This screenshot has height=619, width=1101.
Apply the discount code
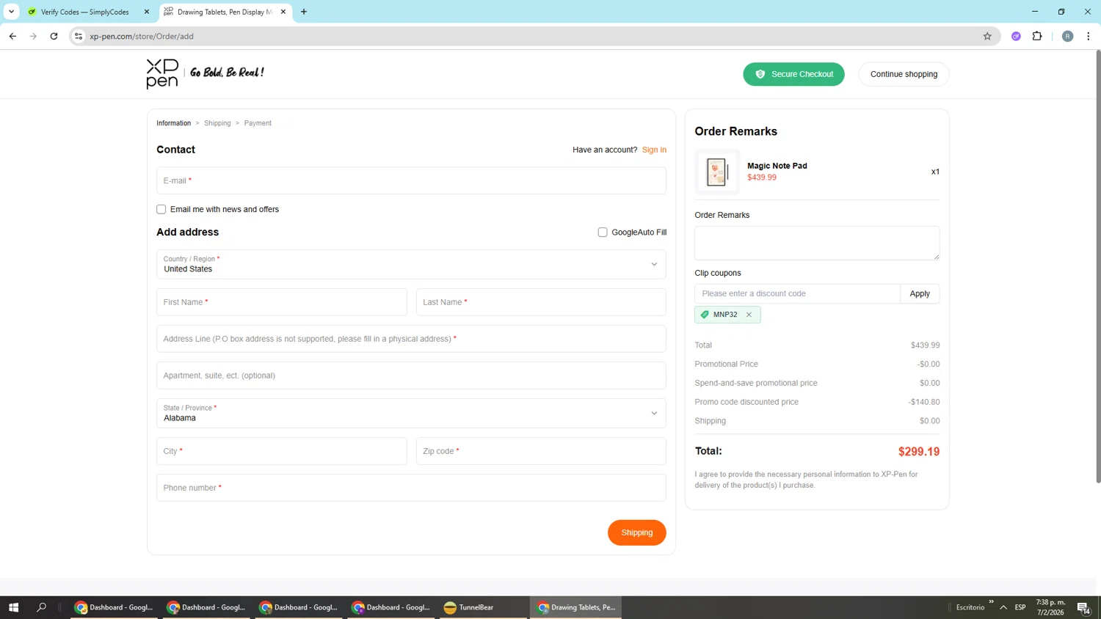click(920, 293)
